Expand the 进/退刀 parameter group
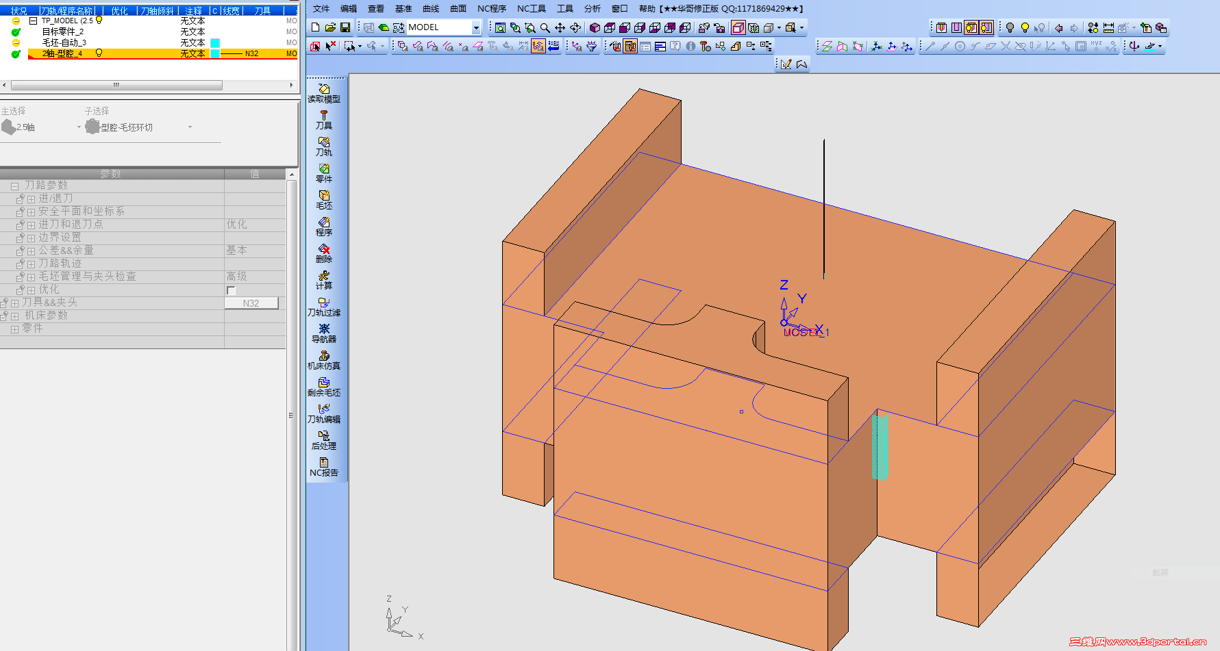Image resolution: width=1220 pixels, height=651 pixels. point(31,199)
